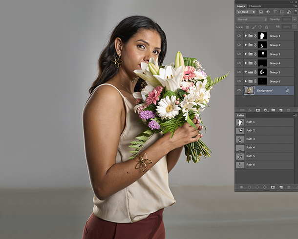The height and width of the screenshot is (239, 298).
Task: Open the Opacity slider dropdown arrow
Action: (x=295, y=20)
